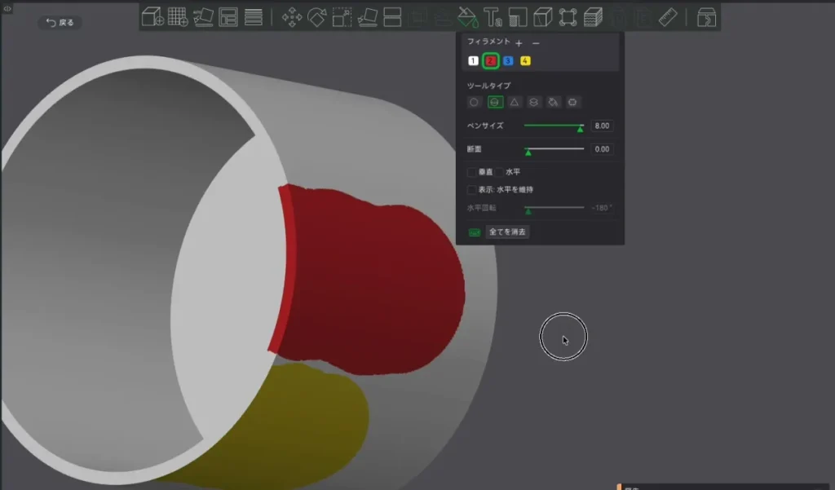Viewport: 835px width, 490px height.
Task: Click the layered cube toolbar icon
Action: 593,17
